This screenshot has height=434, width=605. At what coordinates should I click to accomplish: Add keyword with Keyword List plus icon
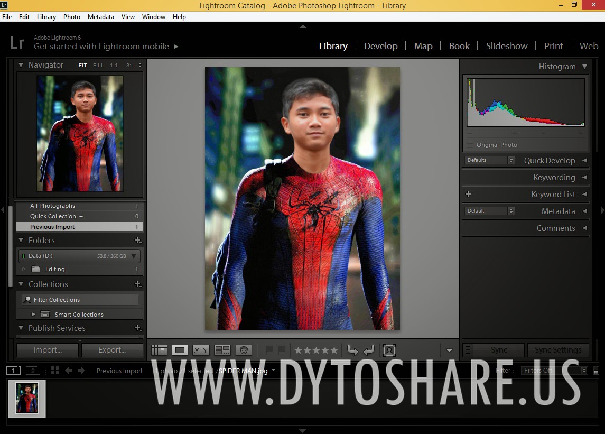[468, 194]
